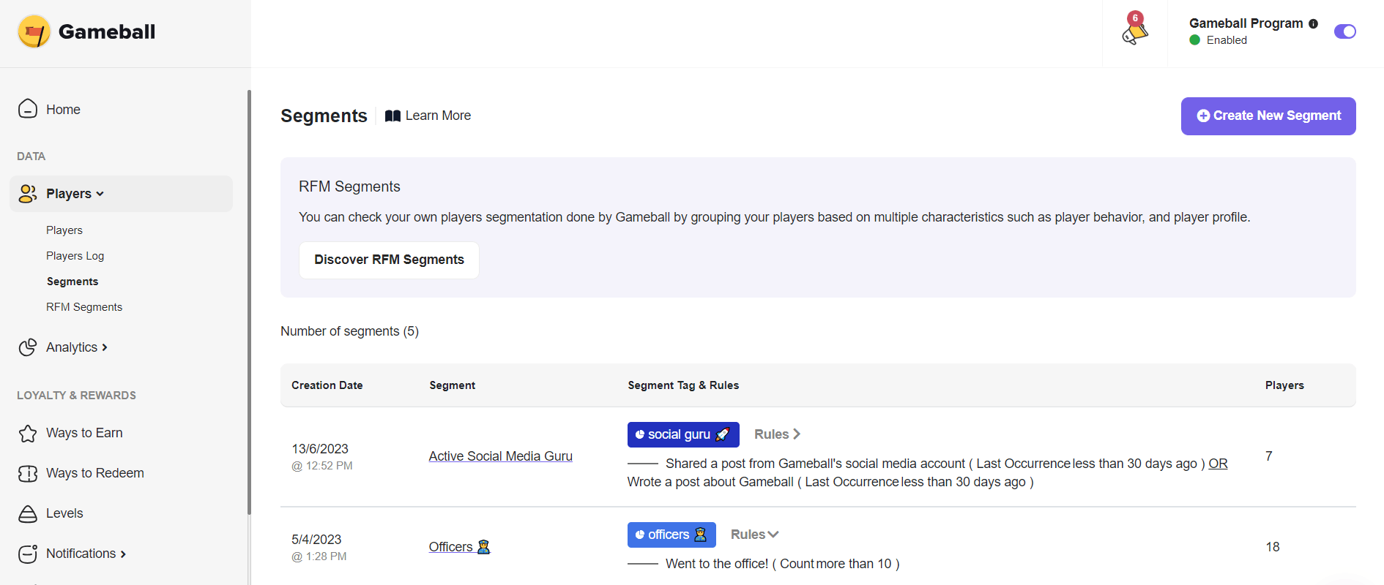
Task: Expand the Analytics menu arrow
Action: pos(105,347)
